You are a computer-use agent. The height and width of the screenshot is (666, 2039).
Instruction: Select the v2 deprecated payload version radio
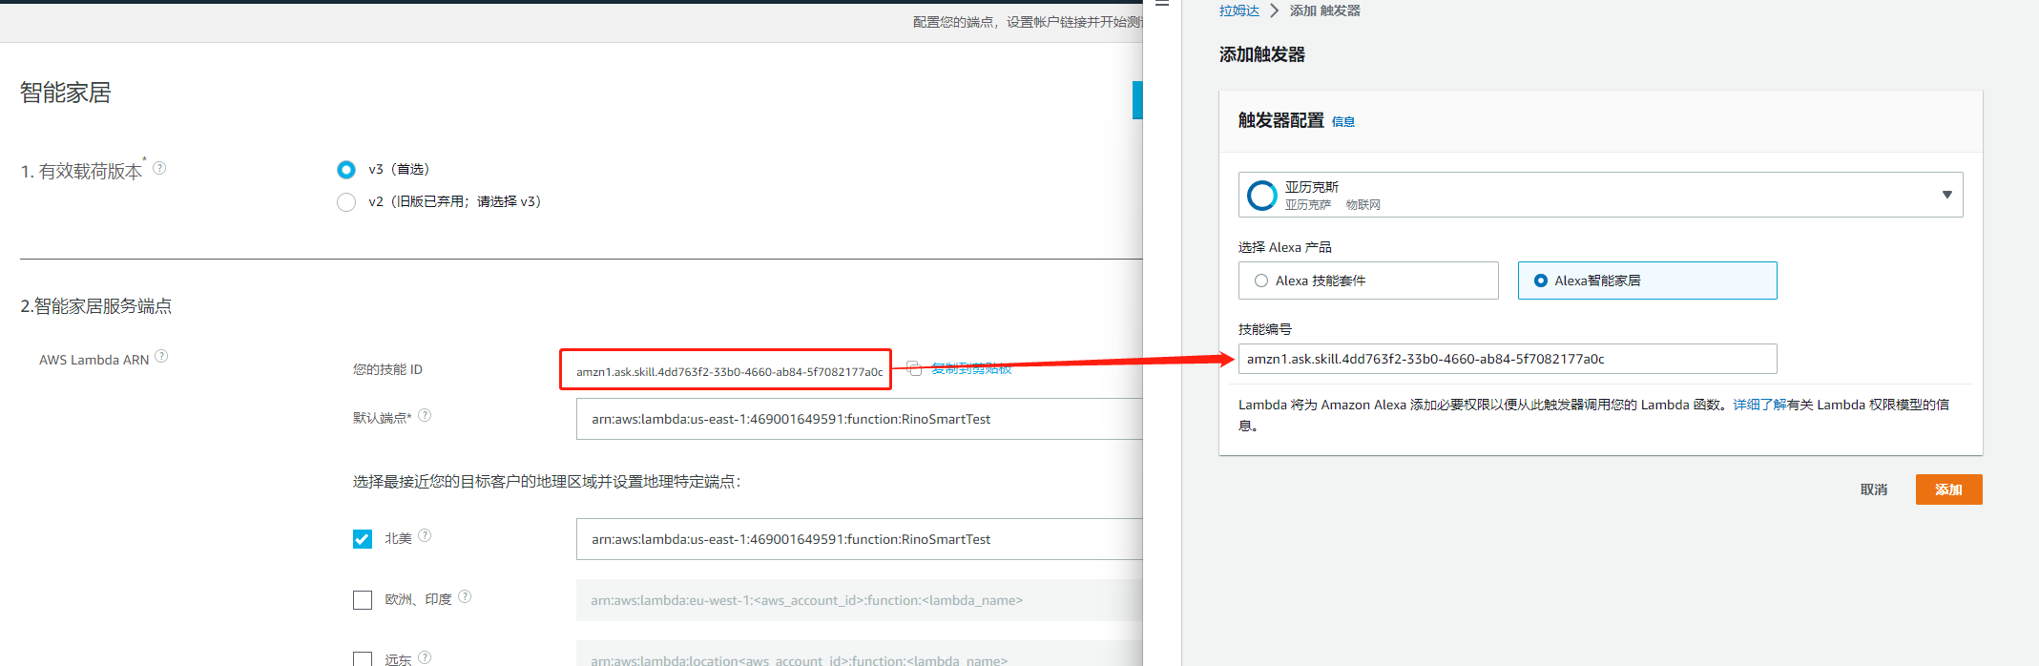point(346,202)
